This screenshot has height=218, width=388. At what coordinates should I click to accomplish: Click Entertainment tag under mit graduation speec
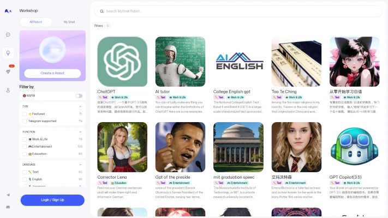pos(237,183)
